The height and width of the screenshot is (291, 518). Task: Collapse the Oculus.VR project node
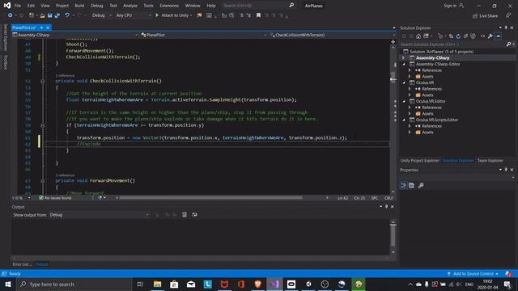[x=404, y=82]
